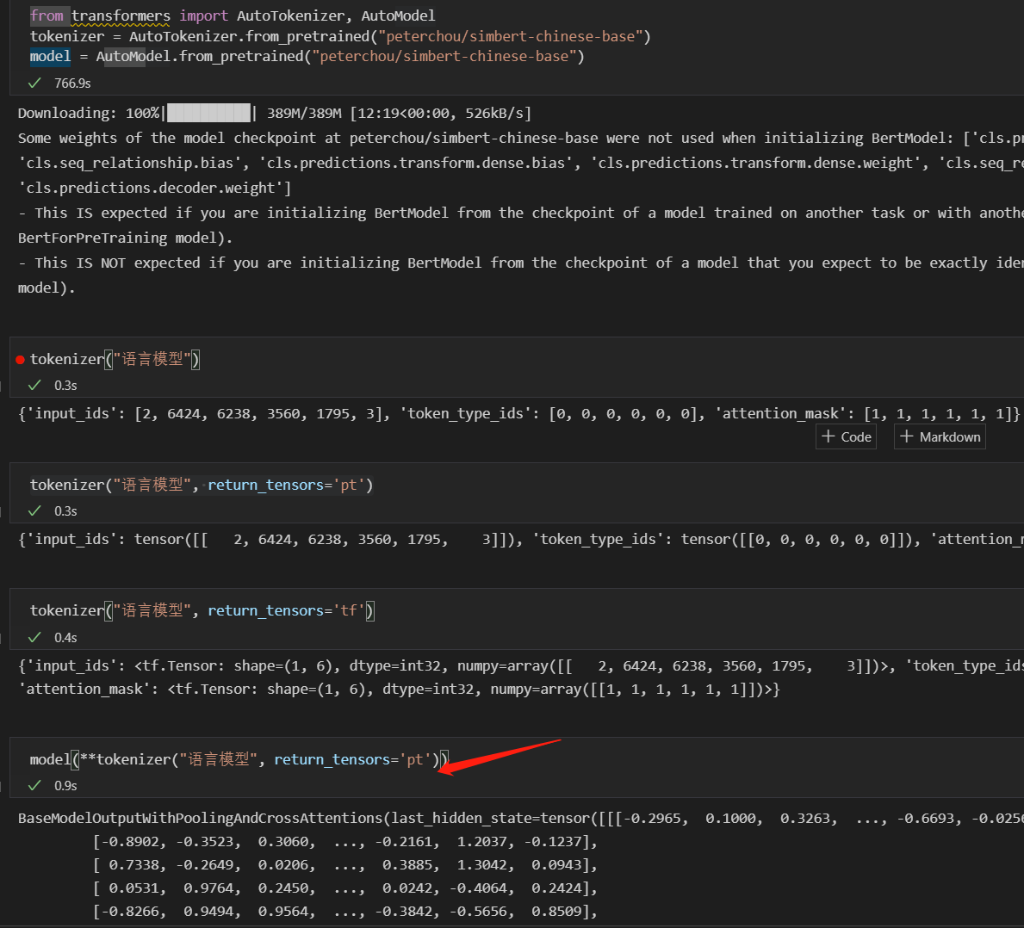Click the highlighted model variable
This screenshot has width=1024, height=928.
tap(49, 56)
